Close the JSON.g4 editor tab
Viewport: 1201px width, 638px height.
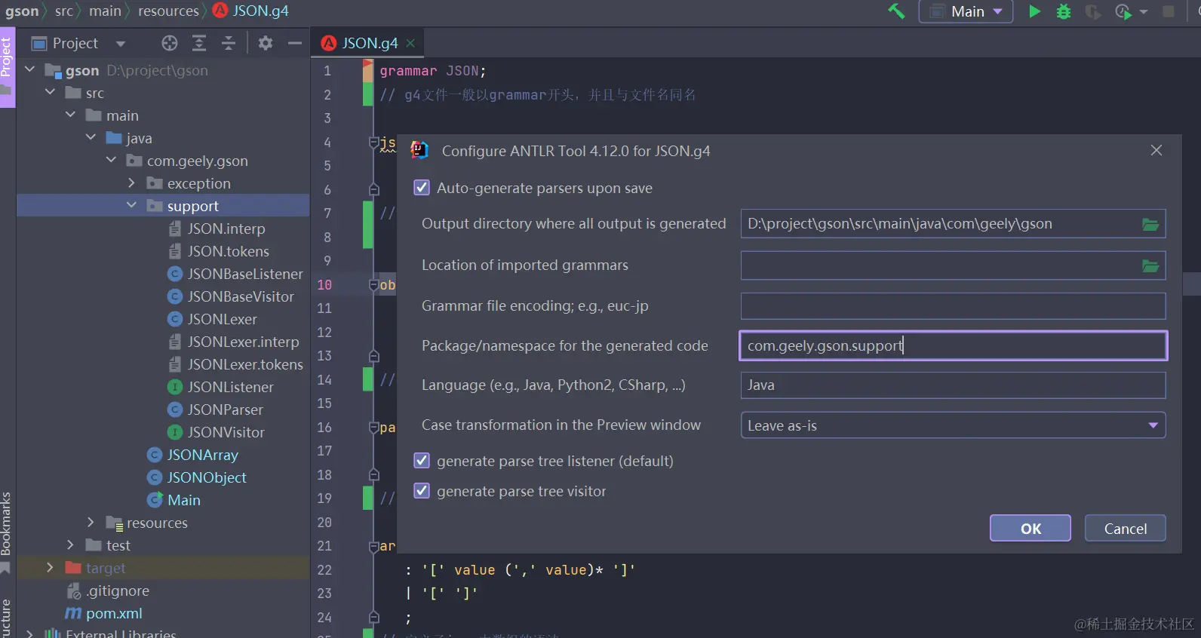[x=410, y=43]
